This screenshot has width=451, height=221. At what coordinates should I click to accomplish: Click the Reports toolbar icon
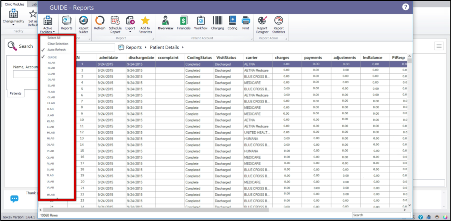(x=66, y=23)
